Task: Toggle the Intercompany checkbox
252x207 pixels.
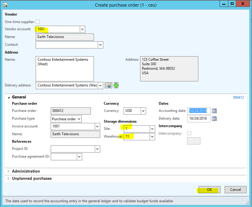Action: [189, 133]
